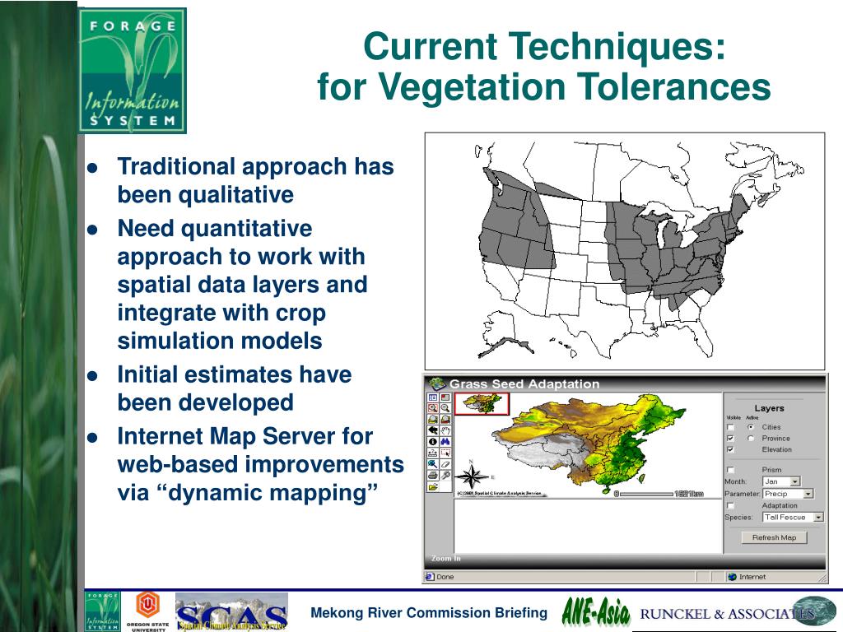
Task: Click the Spatial Climate Analysis Service copyright text
Action: point(500,493)
